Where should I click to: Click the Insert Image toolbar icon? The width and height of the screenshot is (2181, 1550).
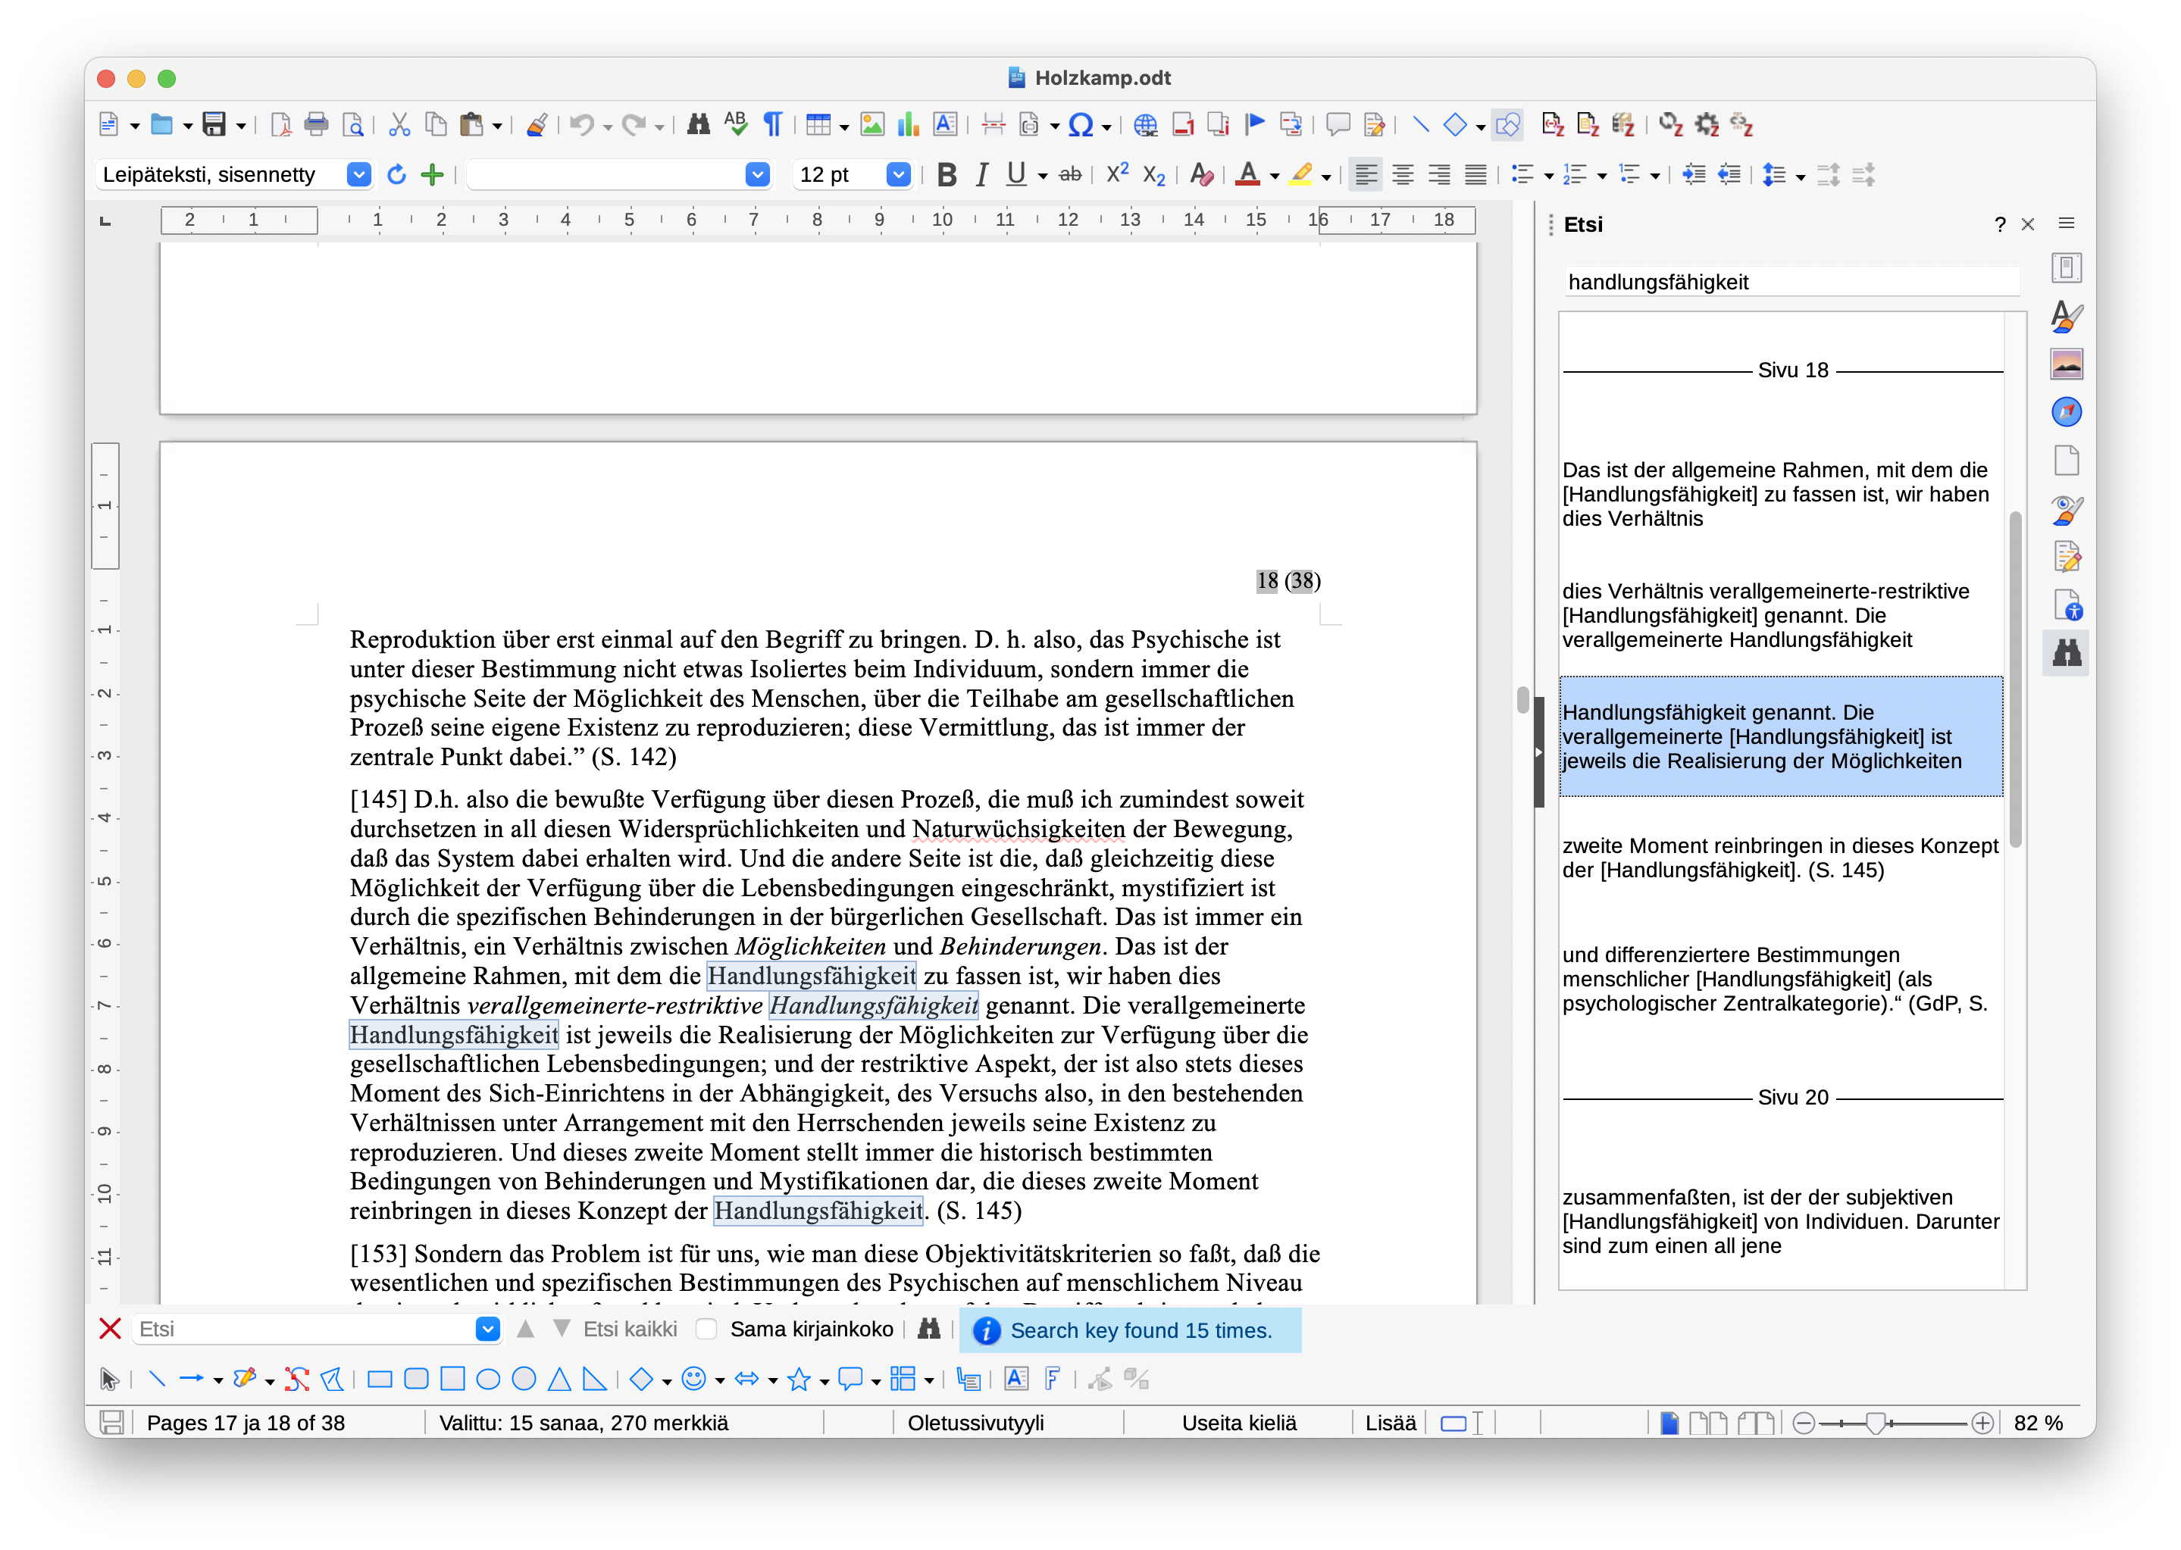point(871,124)
